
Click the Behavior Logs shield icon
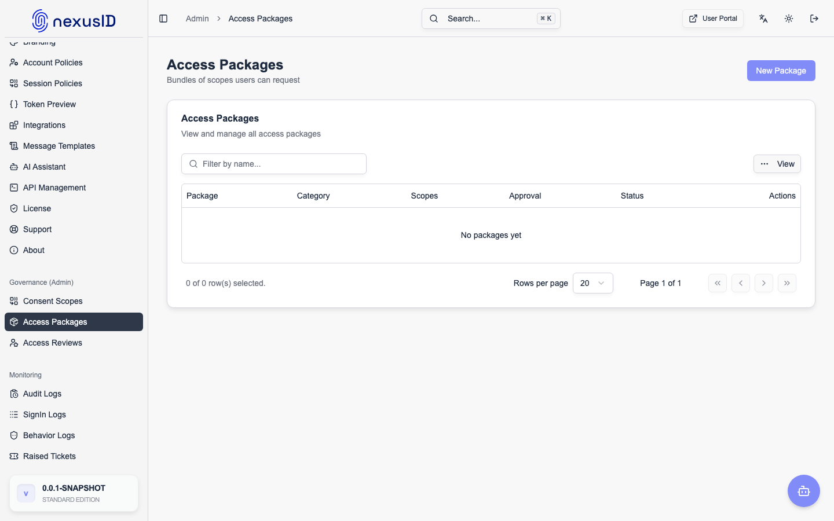(x=14, y=435)
